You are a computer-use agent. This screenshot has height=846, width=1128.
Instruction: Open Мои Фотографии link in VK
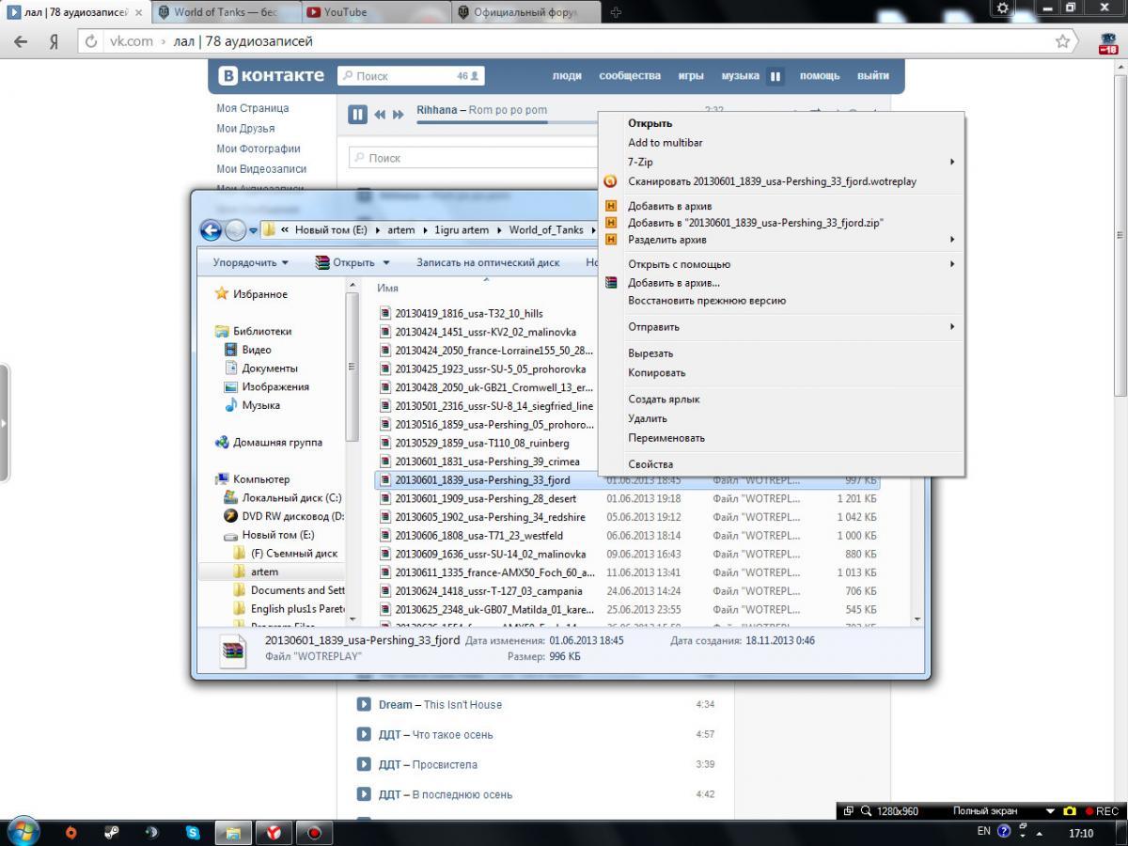tap(258, 149)
